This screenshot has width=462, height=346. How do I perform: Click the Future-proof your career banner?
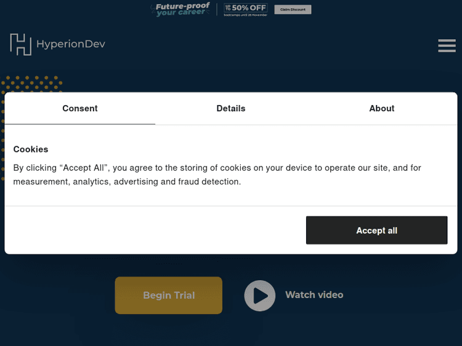182,9
